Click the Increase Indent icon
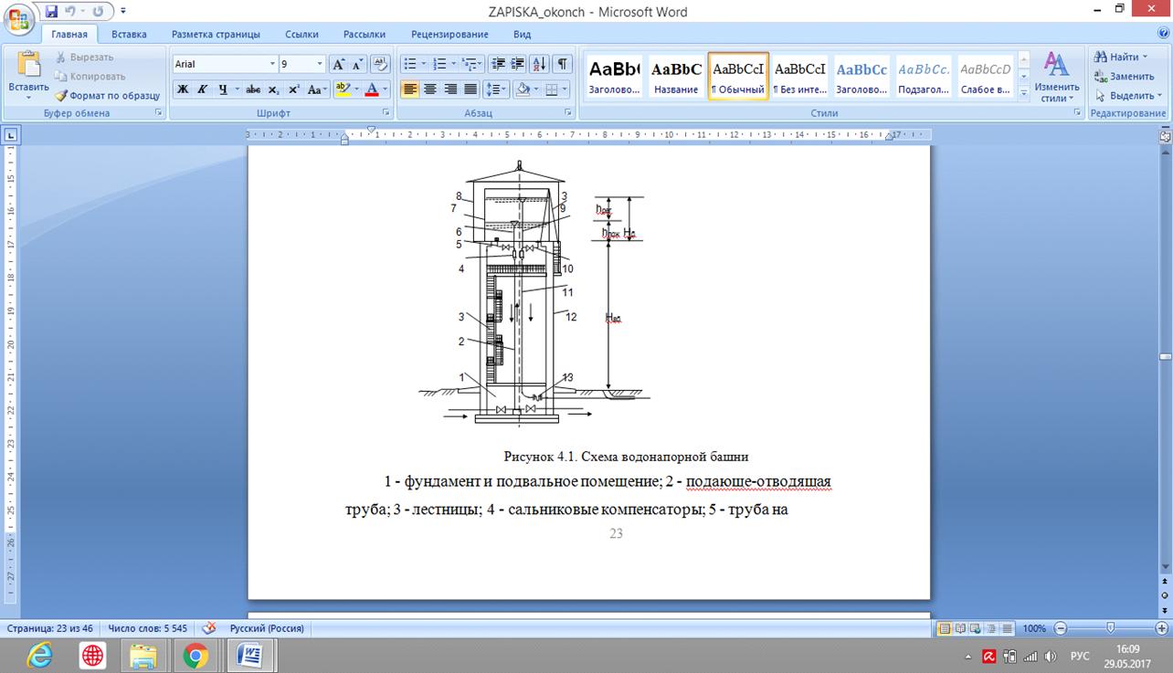Viewport: 1173px width, 673px height. (518, 64)
